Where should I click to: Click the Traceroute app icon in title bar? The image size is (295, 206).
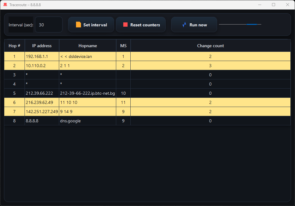click(5, 5)
